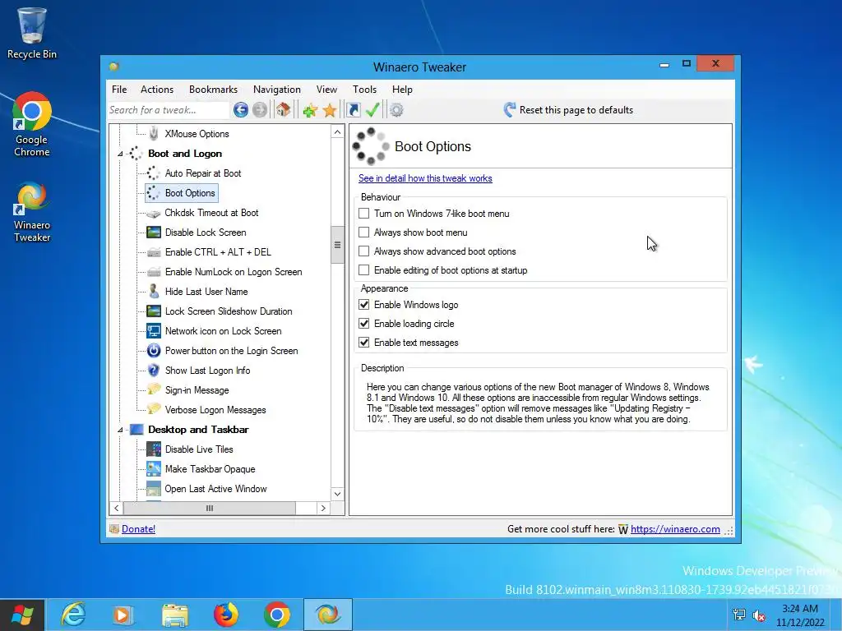Open the Winaero Tweaker desktop shortcut
842x631 pixels.
tap(32, 213)
